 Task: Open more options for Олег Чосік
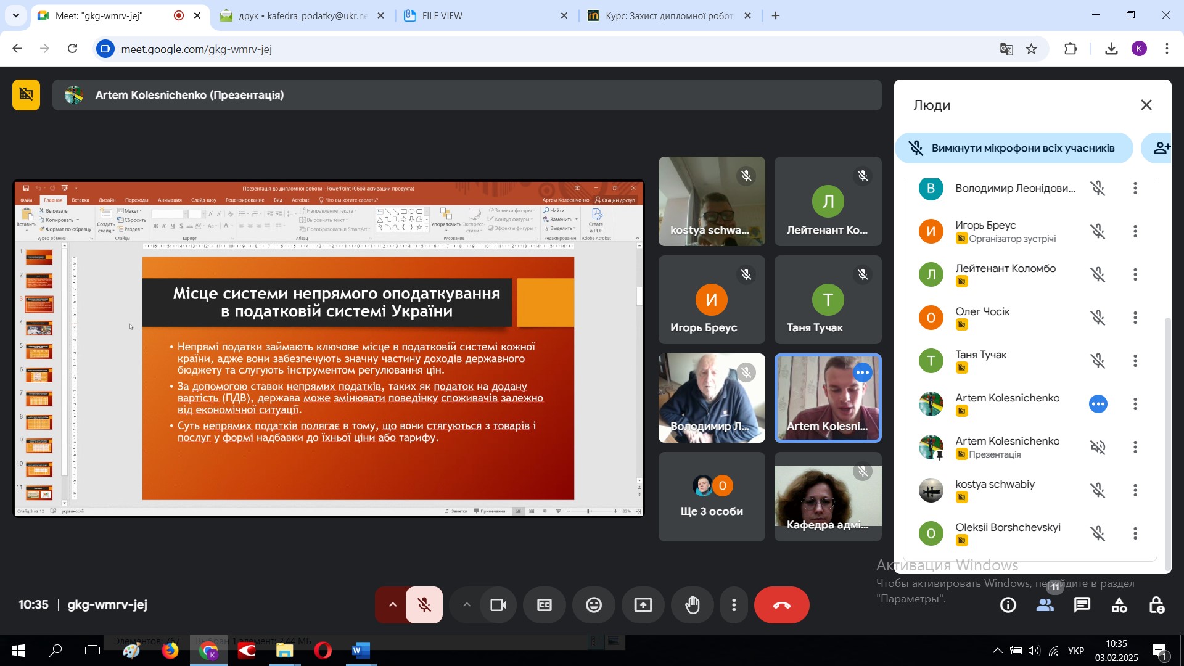(1135, 318)
